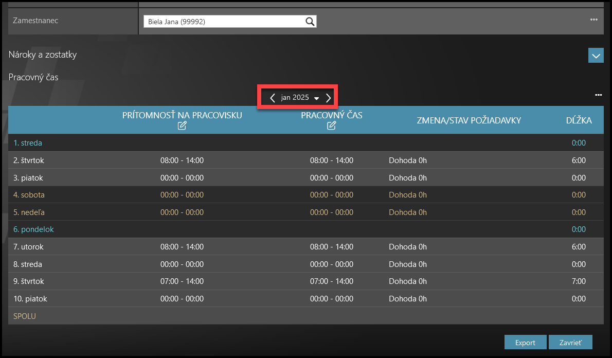
Task: Select the 1. streda row
Action: coord(28,143)
